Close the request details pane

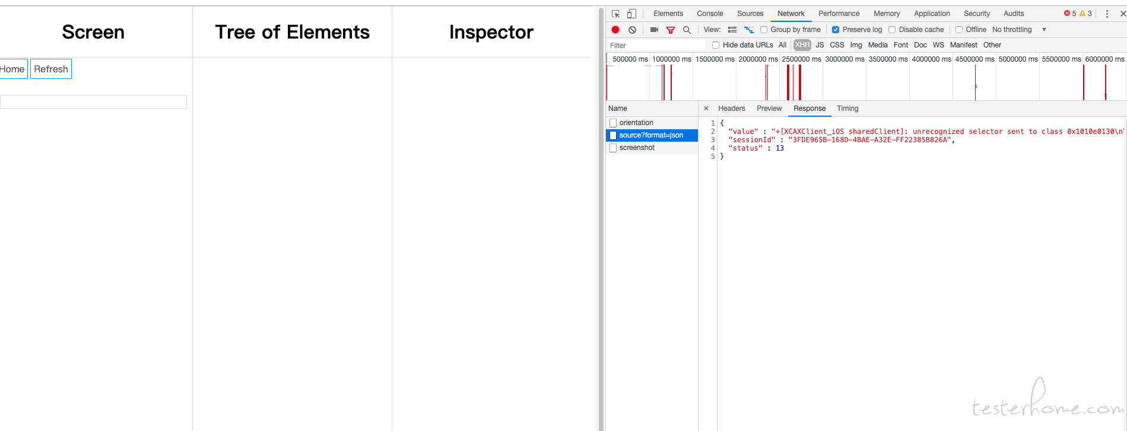(706, 108)
